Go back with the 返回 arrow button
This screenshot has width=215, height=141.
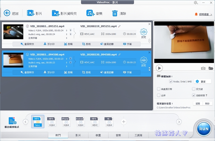(11, 13)
